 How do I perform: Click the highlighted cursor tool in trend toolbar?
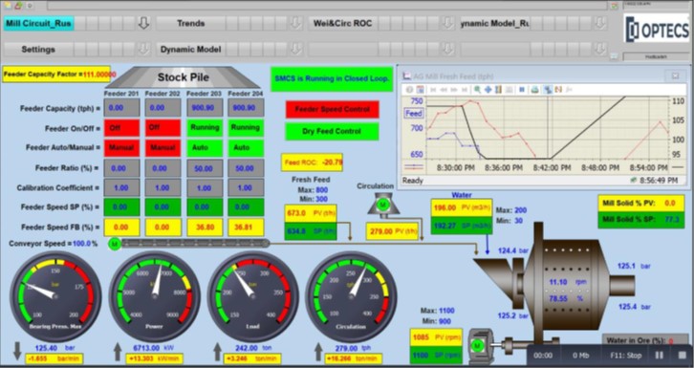(548, 89)
